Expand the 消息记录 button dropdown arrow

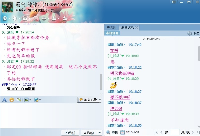[x=100, y=100]
